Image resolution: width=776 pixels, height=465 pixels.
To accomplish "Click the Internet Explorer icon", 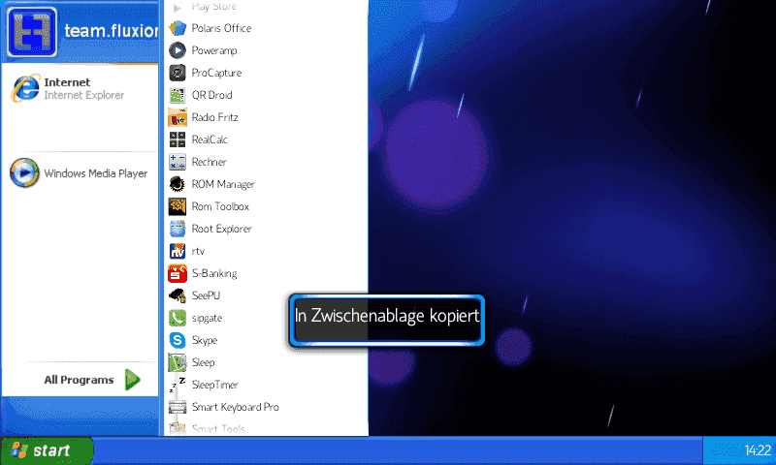I will [26, 88].
